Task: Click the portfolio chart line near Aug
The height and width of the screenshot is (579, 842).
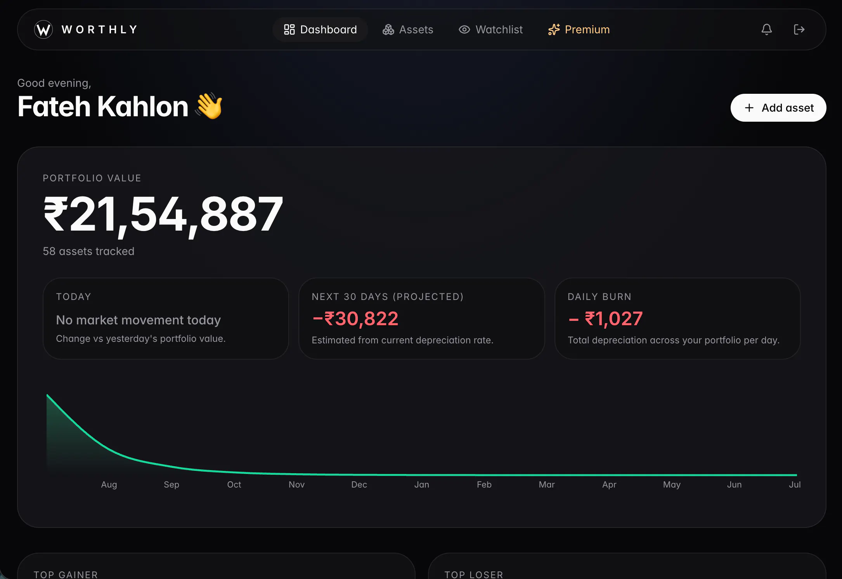Action: 109,448
